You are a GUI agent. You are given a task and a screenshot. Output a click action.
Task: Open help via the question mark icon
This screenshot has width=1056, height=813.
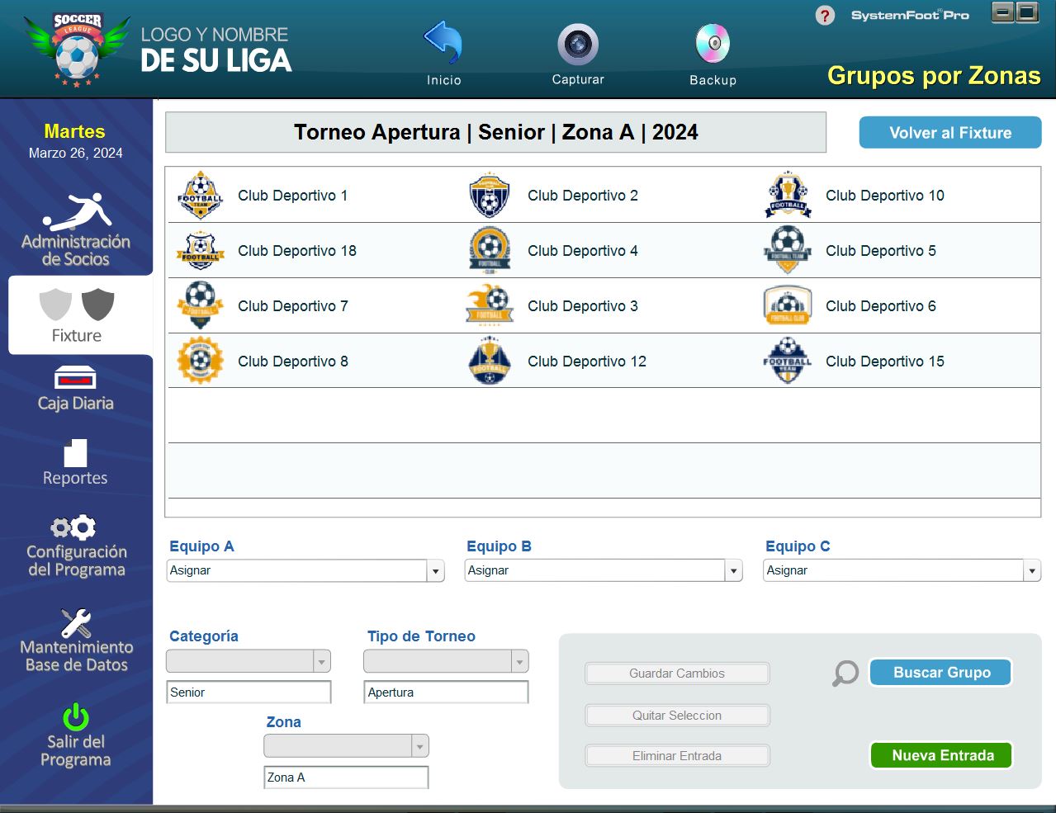[825, 16]
